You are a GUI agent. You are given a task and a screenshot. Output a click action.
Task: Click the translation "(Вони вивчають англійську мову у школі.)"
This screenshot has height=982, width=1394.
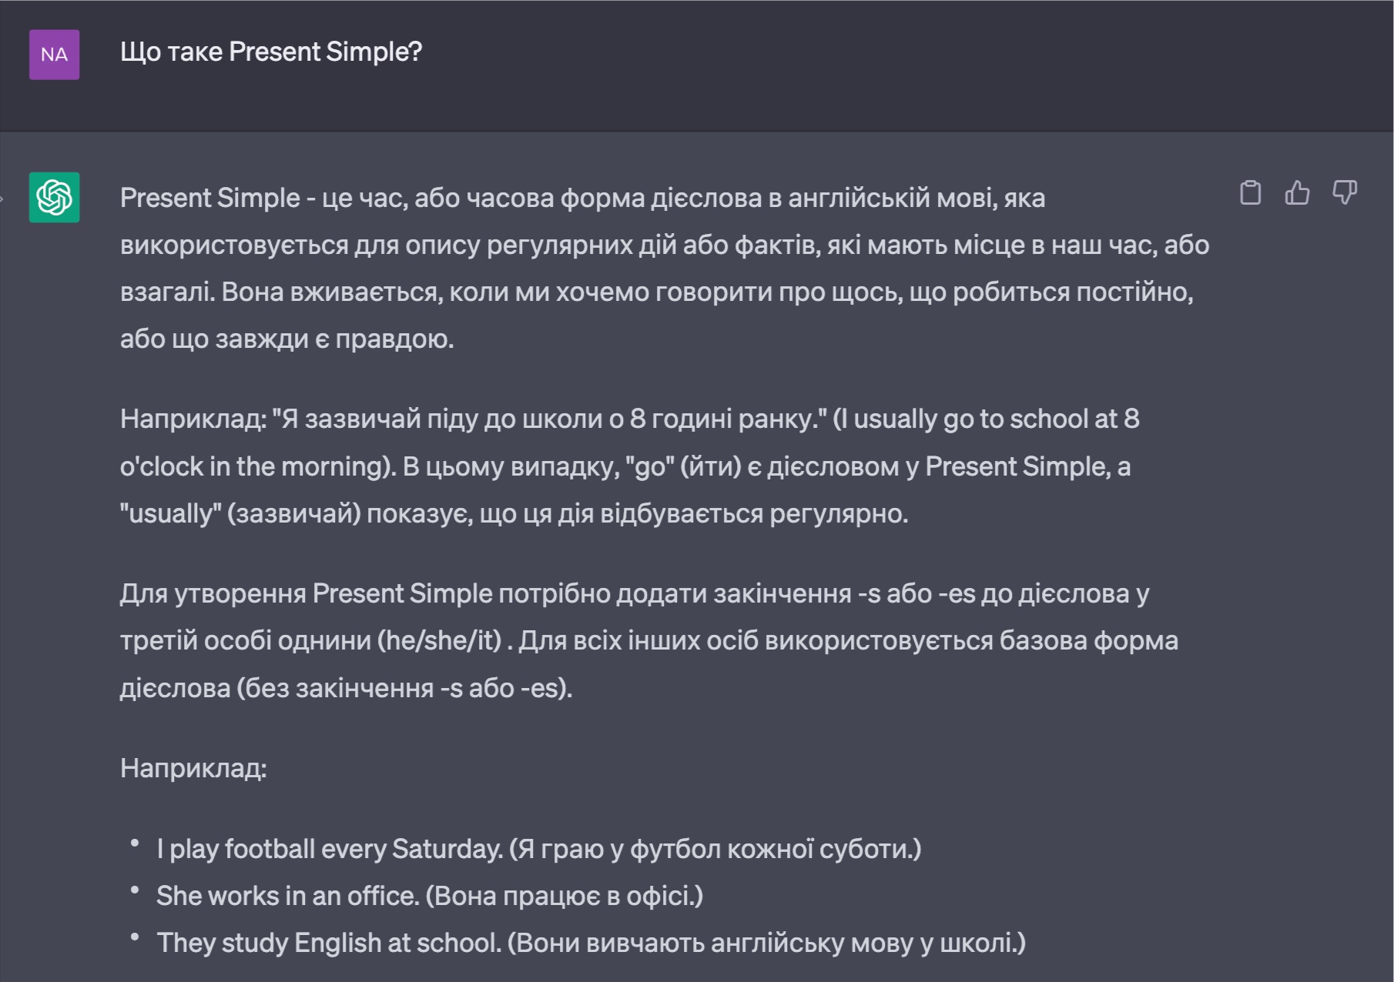click(766, 943)
